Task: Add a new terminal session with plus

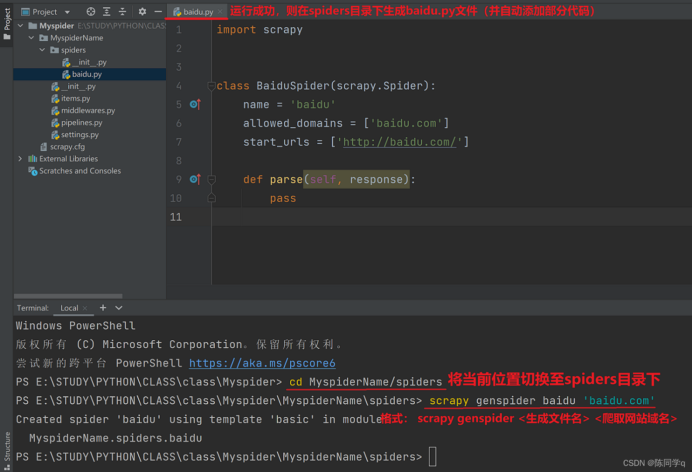Action: click(x=103, y=308)
